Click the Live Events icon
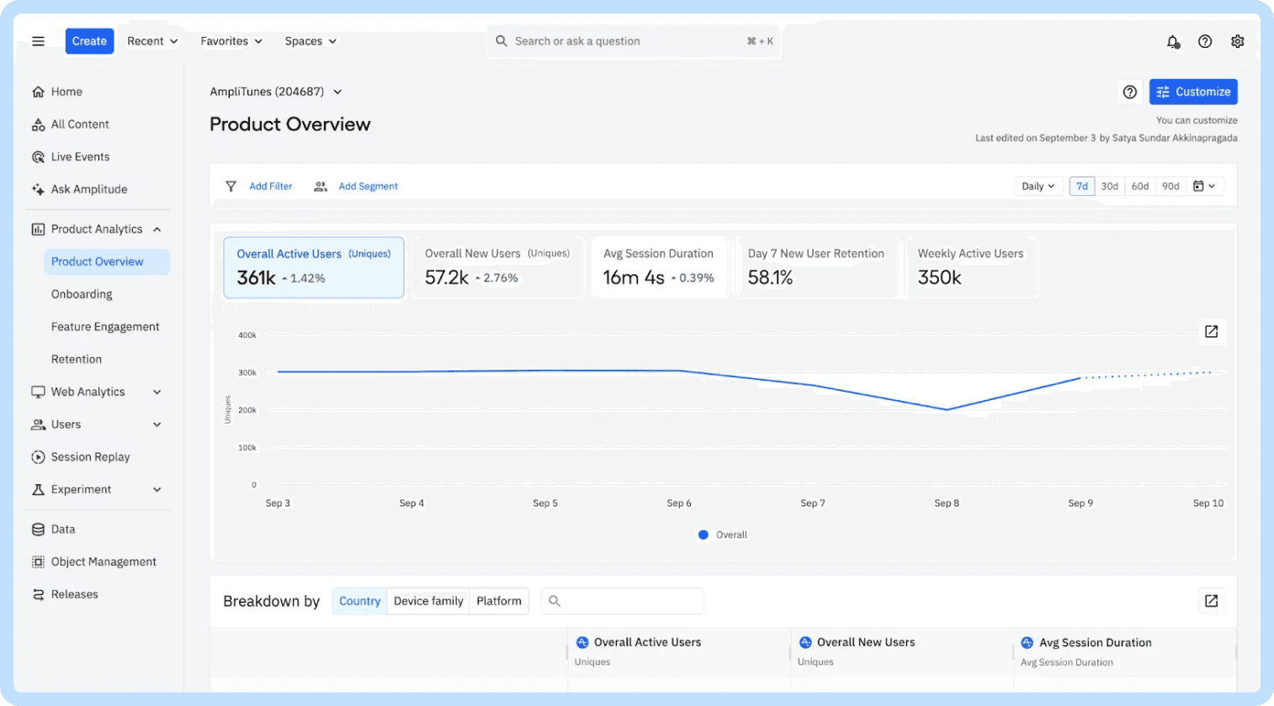The width and height of the screenshot is (1274, 706). [38, 156]
